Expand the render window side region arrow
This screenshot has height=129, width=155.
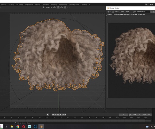coord(106,15)
